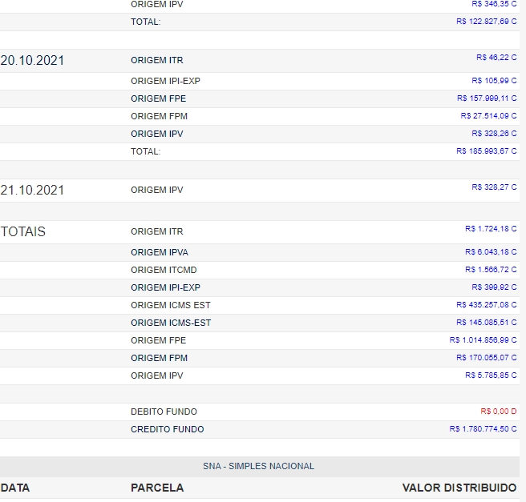Select the ORIGEM ICMS-EST row label
The image size is (526, 502).
(x=171, y=323)
